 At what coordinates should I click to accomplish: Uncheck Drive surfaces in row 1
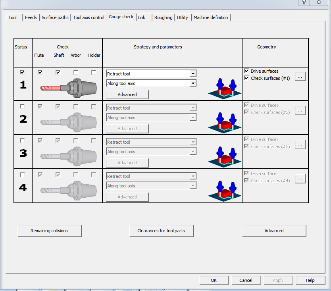click(x=246, y=71)
